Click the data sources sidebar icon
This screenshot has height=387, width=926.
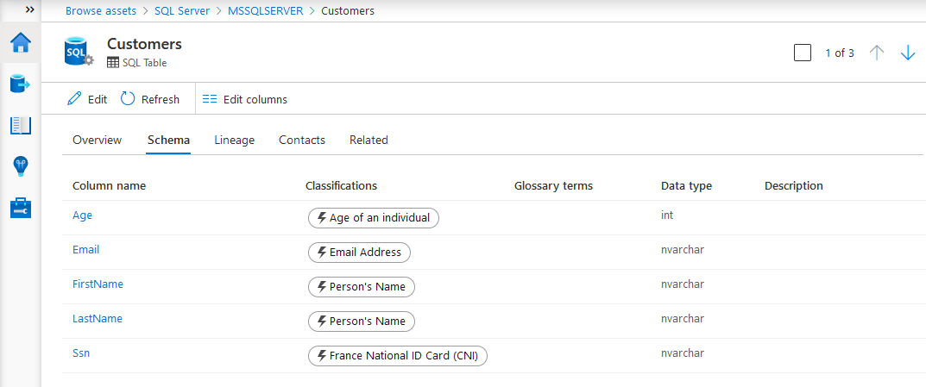point(20,84)
